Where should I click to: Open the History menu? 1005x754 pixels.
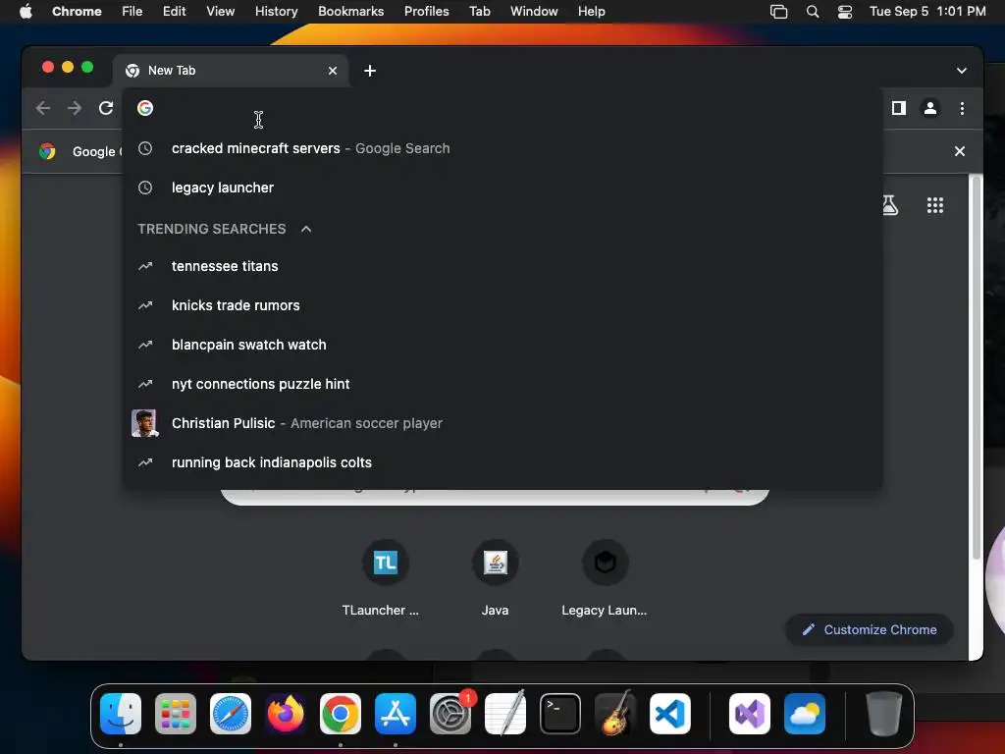coord(276,12)
